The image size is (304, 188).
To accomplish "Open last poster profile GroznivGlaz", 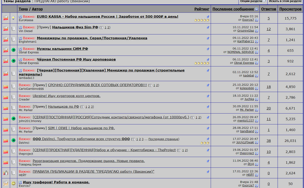I will tap(245, 31).
